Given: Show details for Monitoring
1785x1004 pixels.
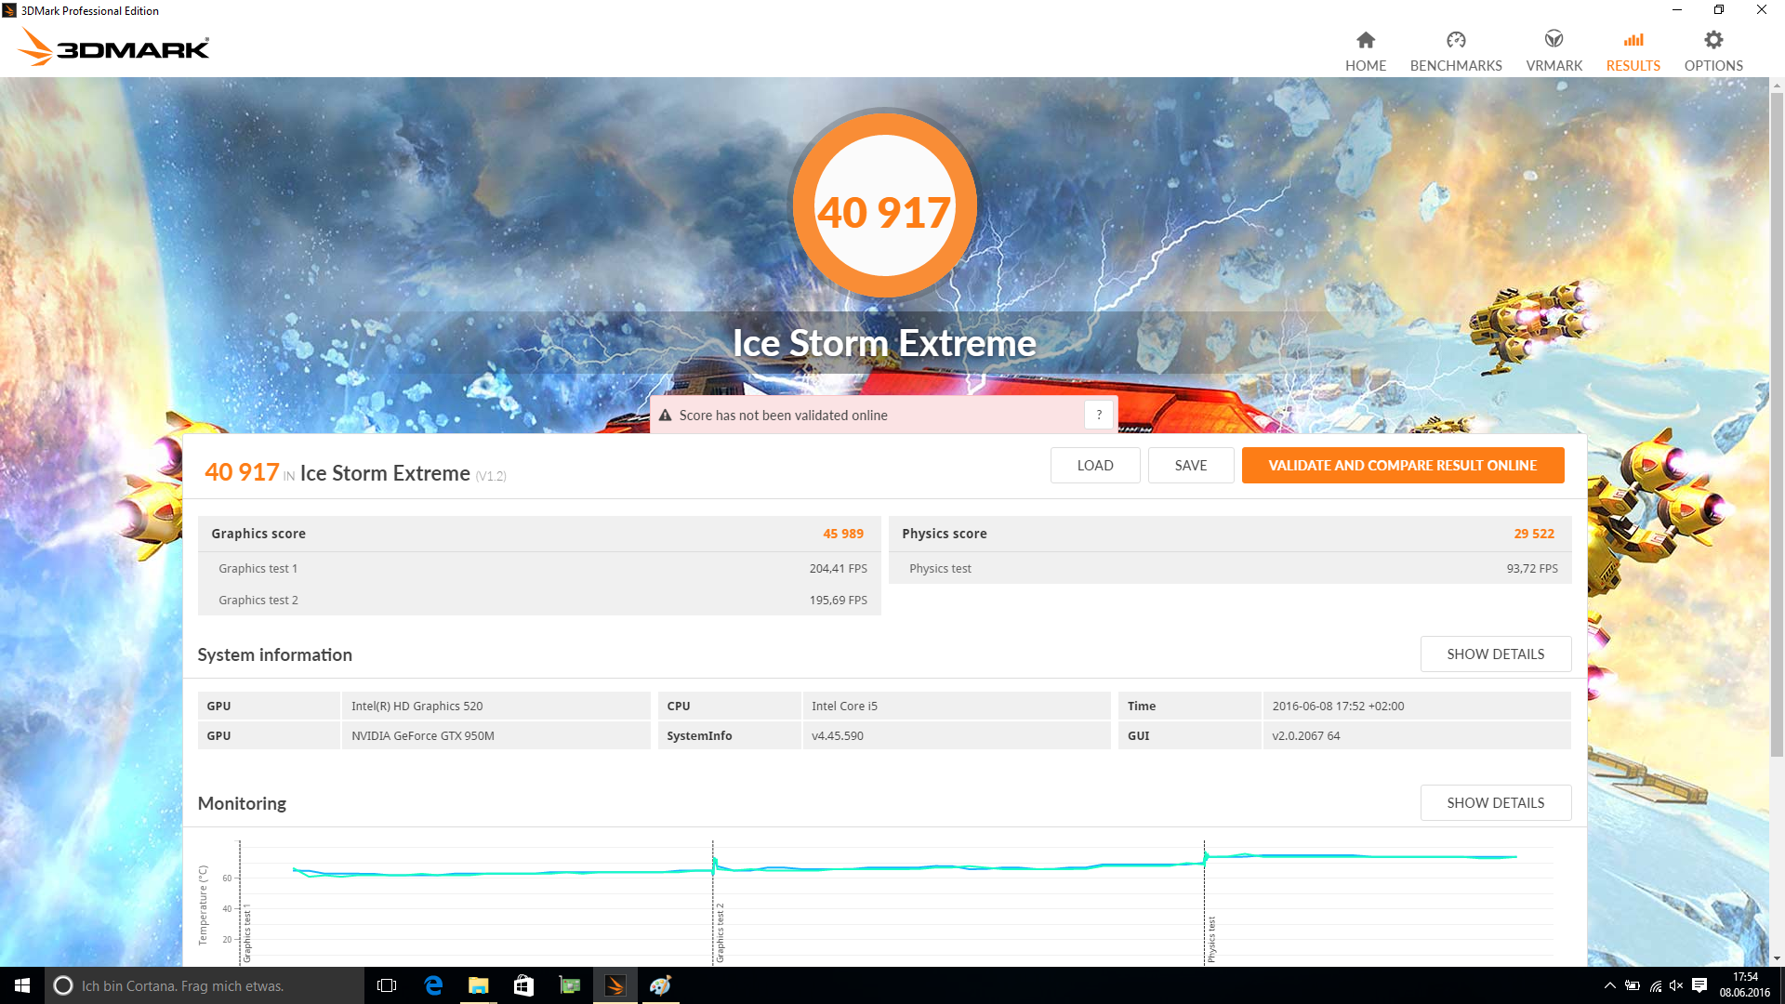Looking at the screenshot, I should point(1495,803).
